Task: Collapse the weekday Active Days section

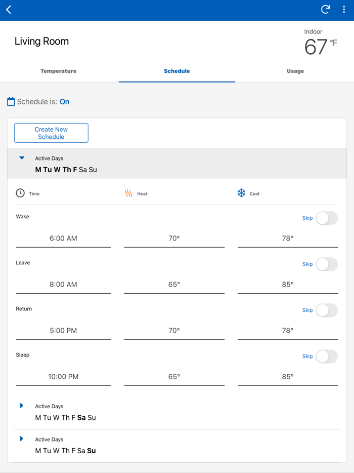Action: (x=22, y=158)
